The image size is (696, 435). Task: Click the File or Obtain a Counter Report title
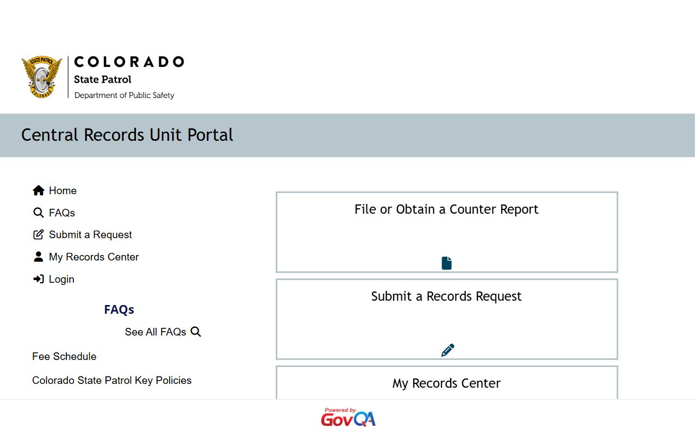point(446,209)
